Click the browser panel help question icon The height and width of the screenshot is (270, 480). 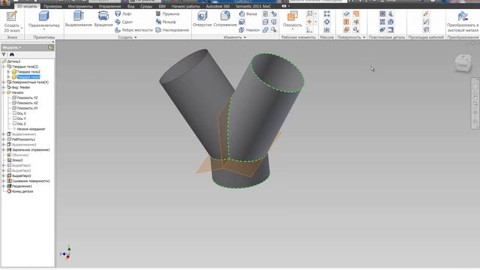coord(51,47)
